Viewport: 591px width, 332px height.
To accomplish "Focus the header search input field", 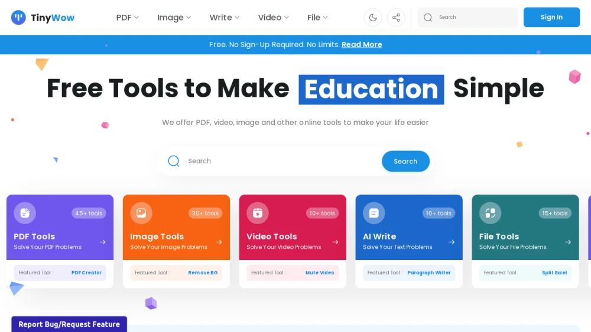I will [467, 17].
